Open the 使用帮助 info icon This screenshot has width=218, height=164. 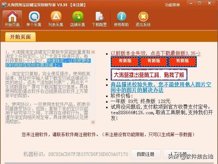pyautogui.click(x=121, y=19)
